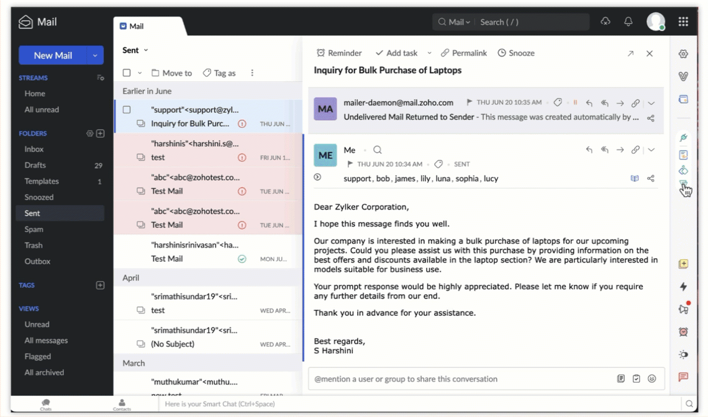Screen dimensions: 708x417
Task: Expand the Add task dropdown arrow
Action: tap(429, 53)
